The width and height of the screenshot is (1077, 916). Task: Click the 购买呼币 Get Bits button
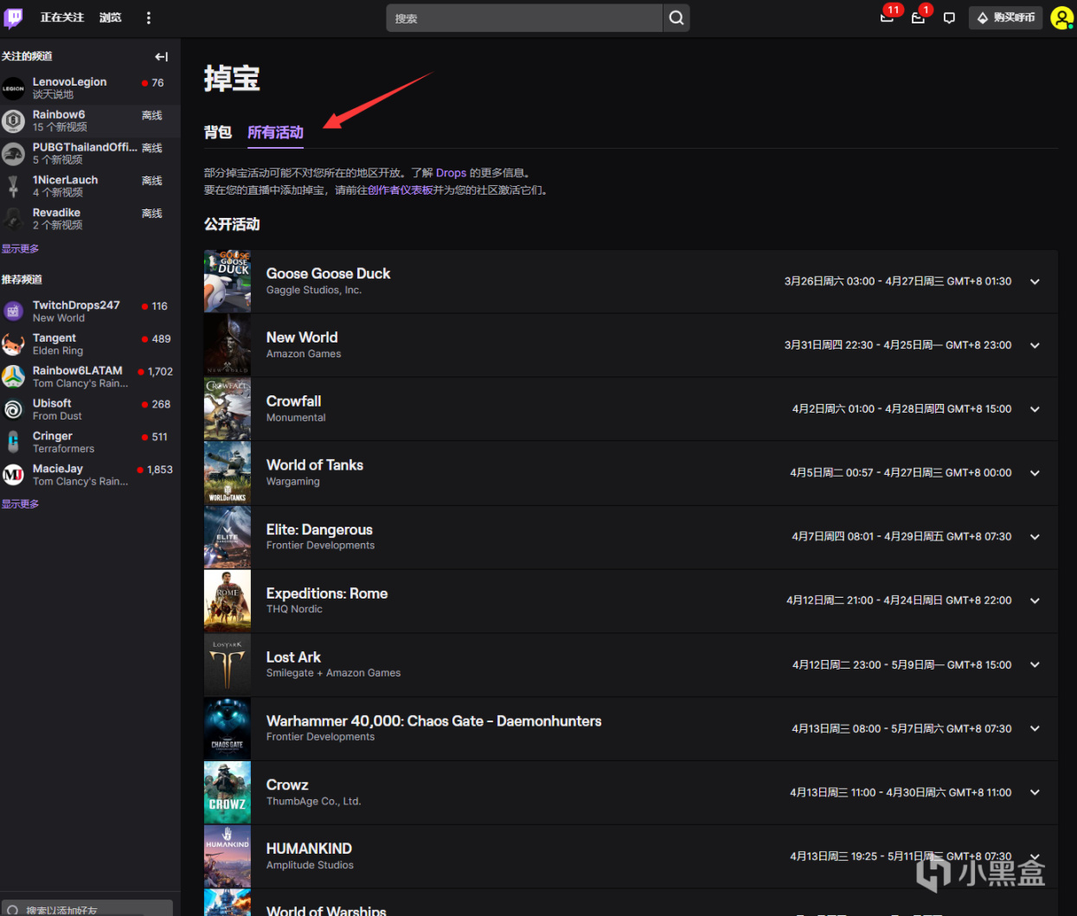[x=1005, y=17]
